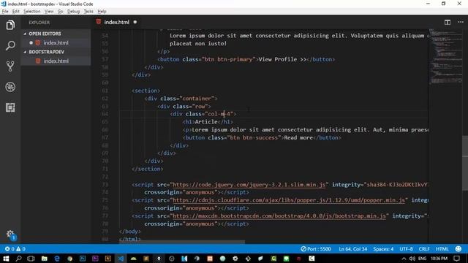This screenshot has width=468, height=263.
Task: Open the Edit menu
Action: pyautogui.click(x=16, y=12)
